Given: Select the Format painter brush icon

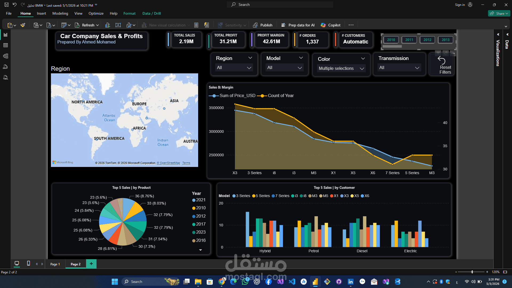Looking at the screenshot, I should tap(23, 25).
